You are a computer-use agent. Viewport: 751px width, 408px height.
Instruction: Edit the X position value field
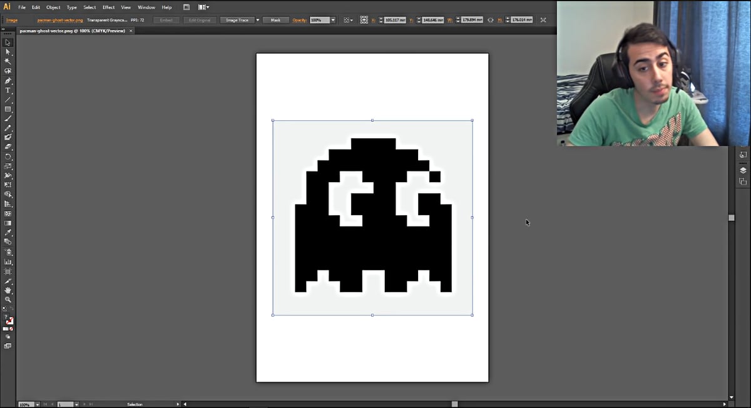tap(396, 20)
